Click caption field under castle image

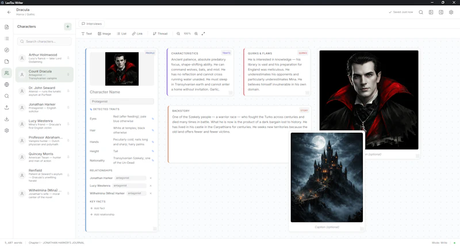[x=327, y=227]
